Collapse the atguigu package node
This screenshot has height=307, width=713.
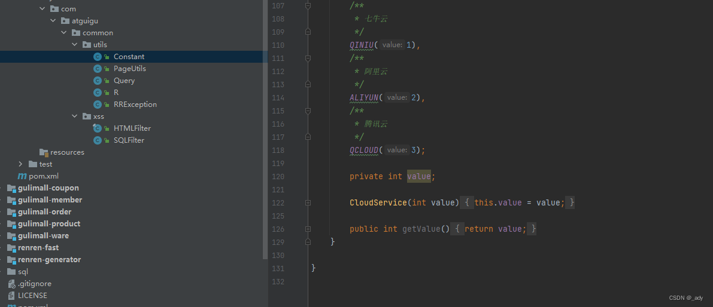tap(53, 21)
